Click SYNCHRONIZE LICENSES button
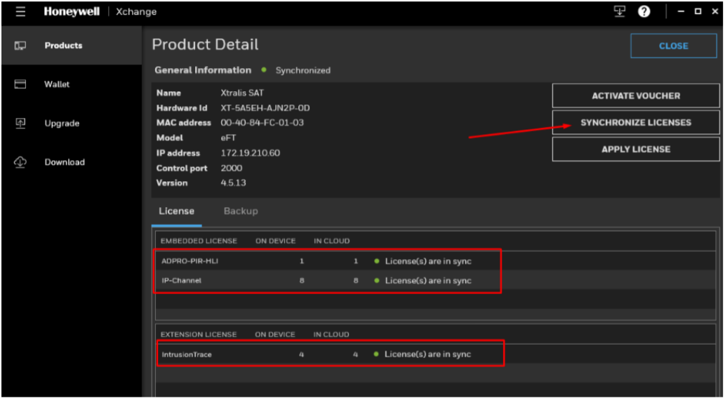 pyautogui.click(x=636, y=123)
